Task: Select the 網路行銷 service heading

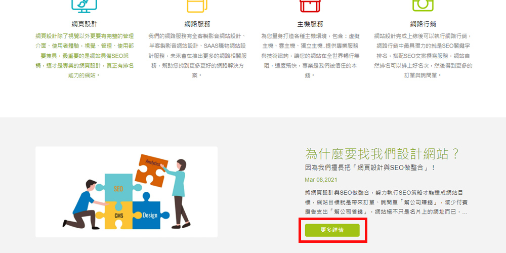Action: click(423, 24)
